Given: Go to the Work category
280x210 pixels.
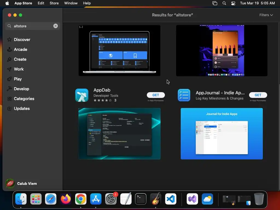Looking at the screenshot, I should coord(15,69).
